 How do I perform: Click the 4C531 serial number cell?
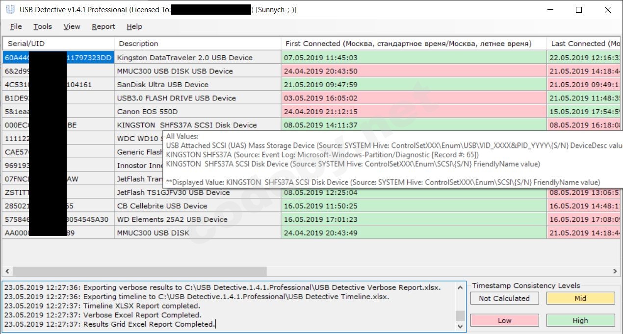(x=58, y=84)
